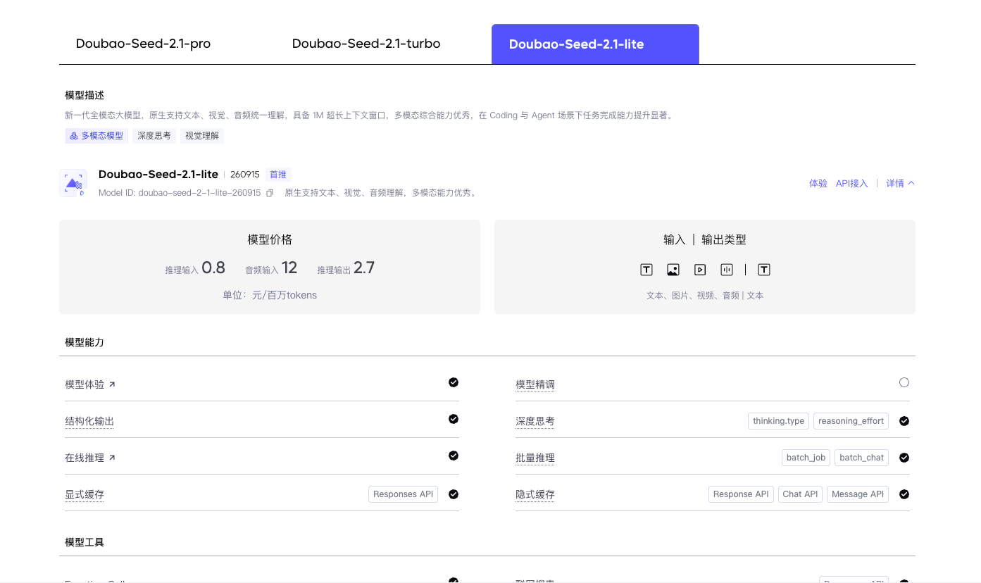Click the batch_job tag

[806, 458]
